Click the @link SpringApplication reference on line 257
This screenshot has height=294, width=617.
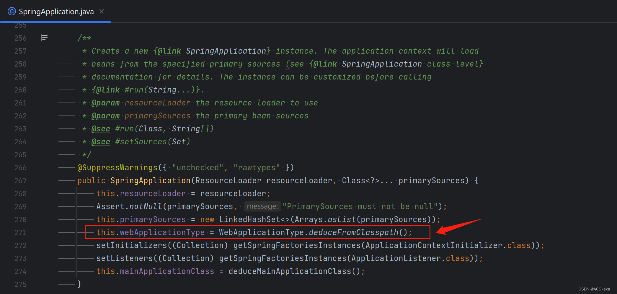(x=212, y=51)
